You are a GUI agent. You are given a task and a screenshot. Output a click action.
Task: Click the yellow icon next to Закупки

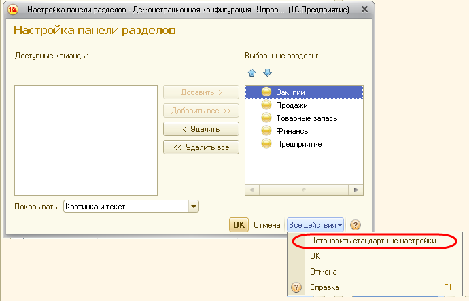point(266,92)
